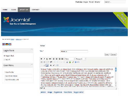Toggle underline text formatting
128x98 pixels.
(47, 59)
